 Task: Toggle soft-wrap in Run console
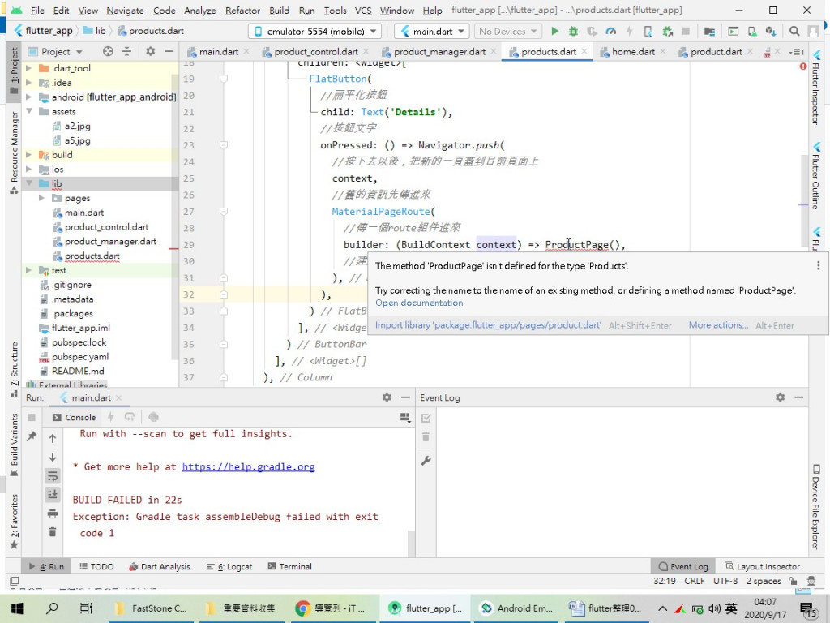53,475
